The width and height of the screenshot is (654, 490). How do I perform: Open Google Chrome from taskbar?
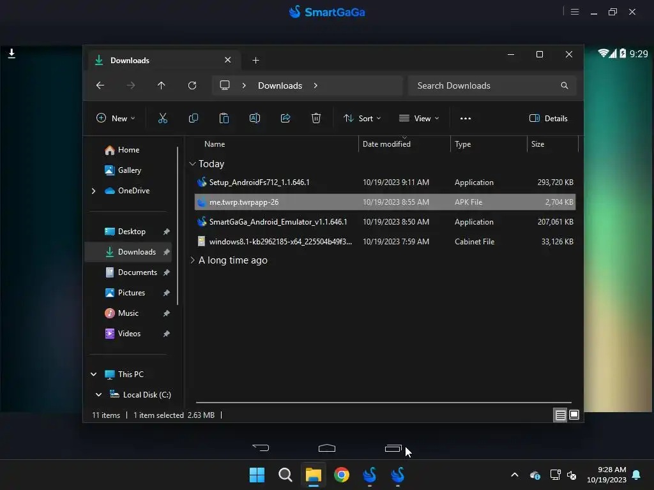pyautogui.click(x=342, y=475)
